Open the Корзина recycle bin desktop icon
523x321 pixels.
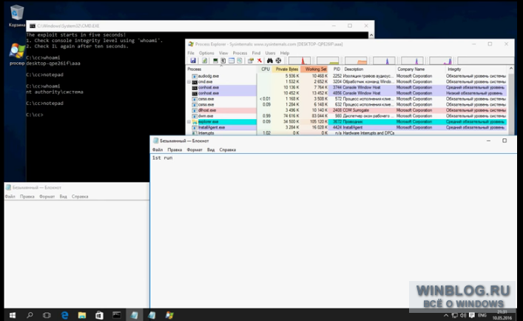pyautogui.click(x=17, y=16)
